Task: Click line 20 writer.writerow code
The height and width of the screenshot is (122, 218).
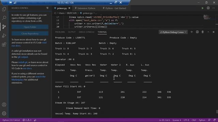Action: pos(91,27)
